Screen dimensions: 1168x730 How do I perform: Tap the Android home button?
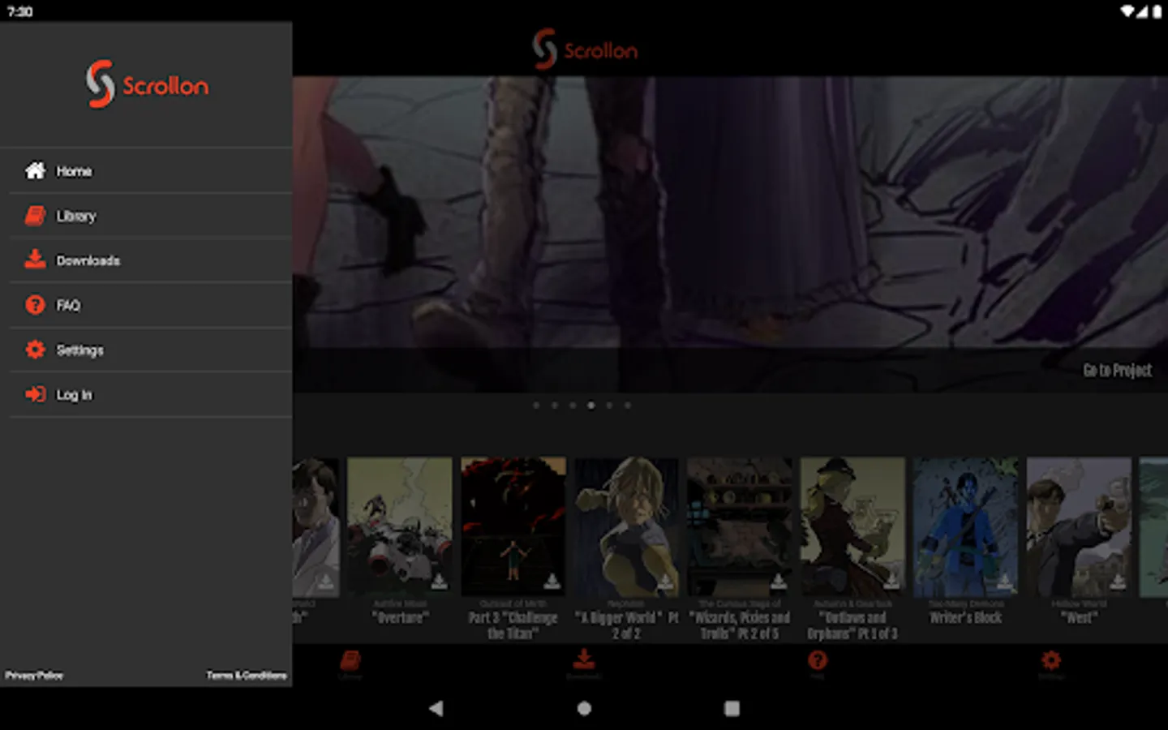pos(584,708)
